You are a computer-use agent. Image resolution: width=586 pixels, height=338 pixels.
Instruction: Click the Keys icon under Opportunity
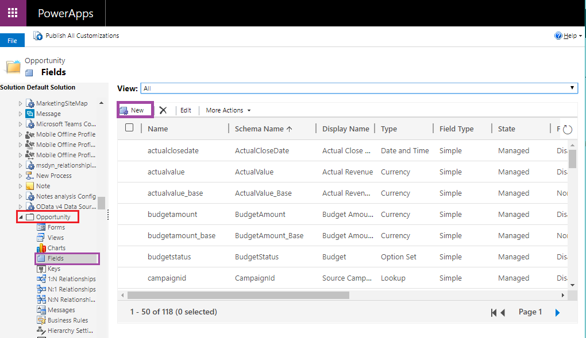[41, 269]
